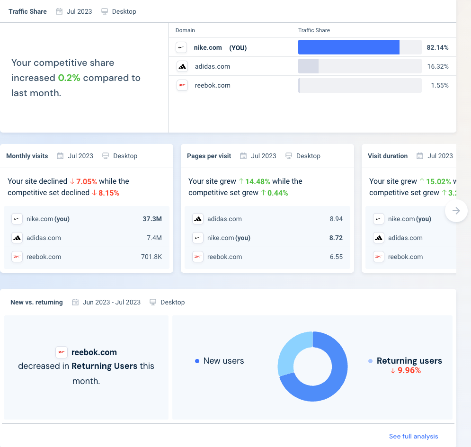Select the reebok.com icon in New vs. returning
The height and width of the screenshot is (447, 471).
[x=62, y=352]
